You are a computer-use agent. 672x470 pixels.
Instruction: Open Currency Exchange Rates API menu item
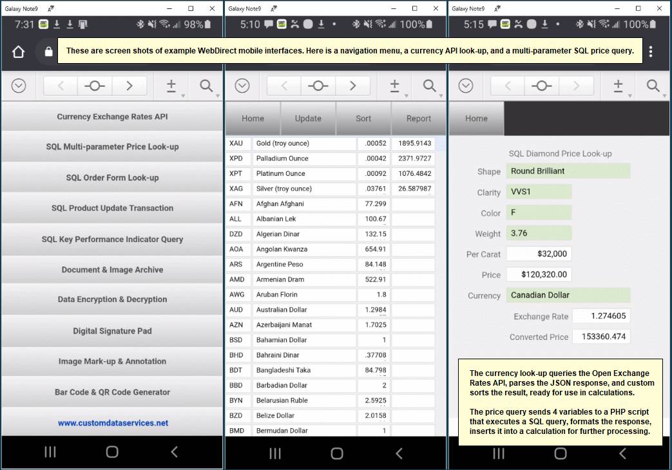[112, 117]
